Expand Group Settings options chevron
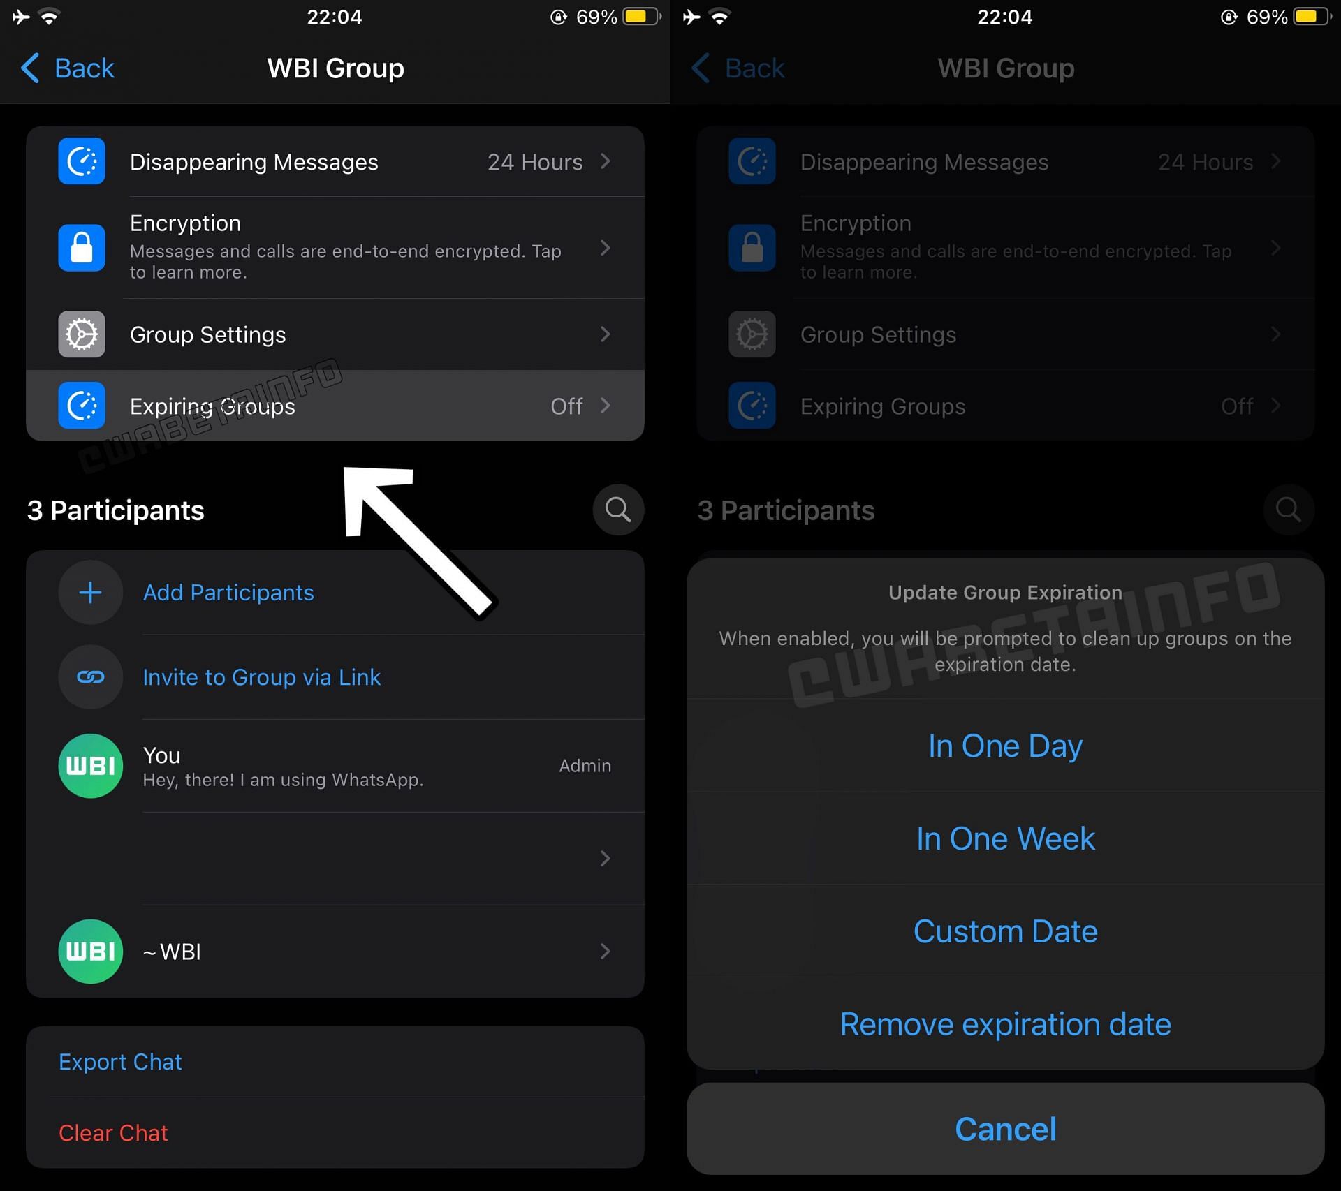Screen dimensions: 1341x1191 click(606, 334)
